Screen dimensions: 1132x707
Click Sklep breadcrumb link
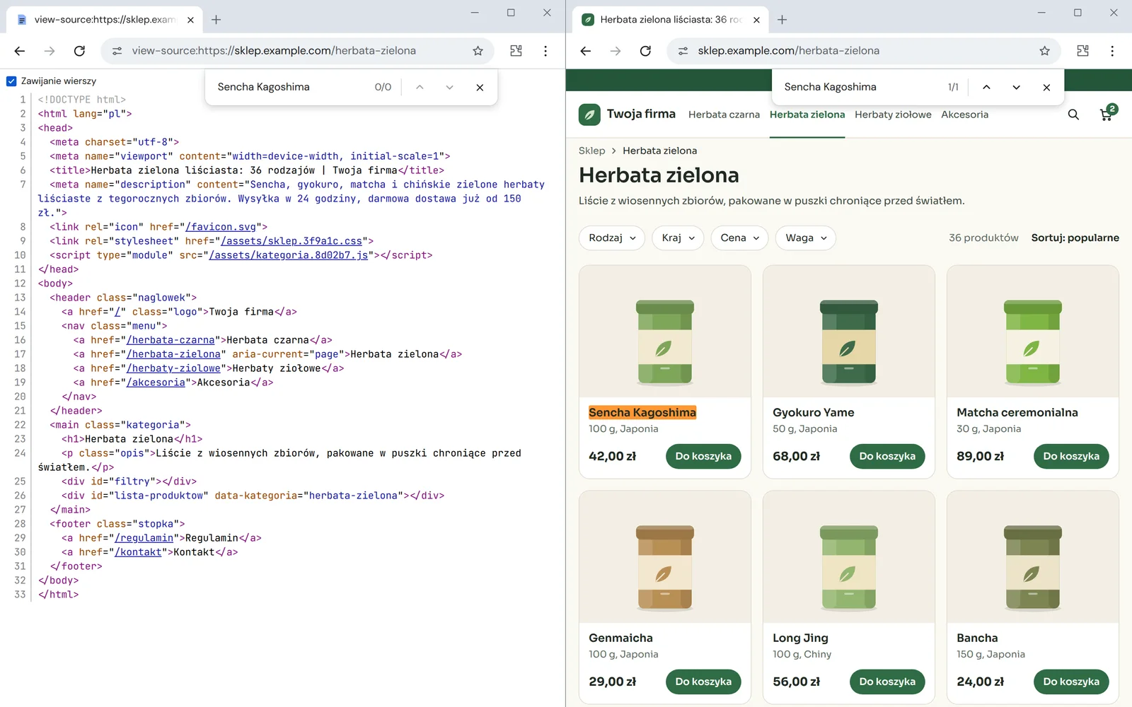tap(591, 151)
